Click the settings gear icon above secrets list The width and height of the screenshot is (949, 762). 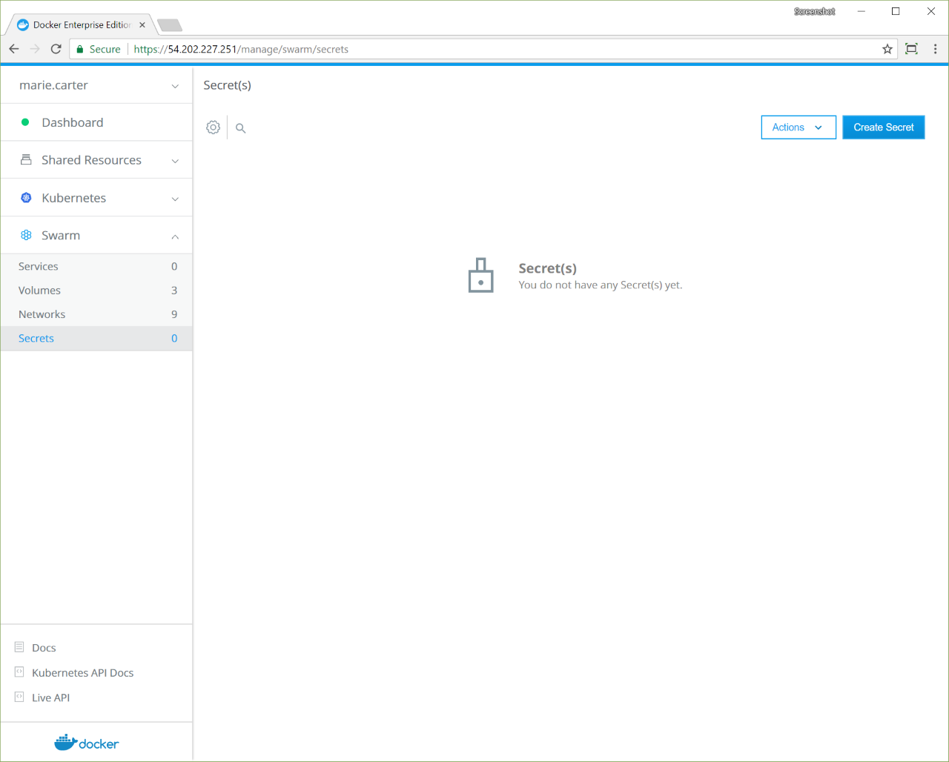point(213,127)
